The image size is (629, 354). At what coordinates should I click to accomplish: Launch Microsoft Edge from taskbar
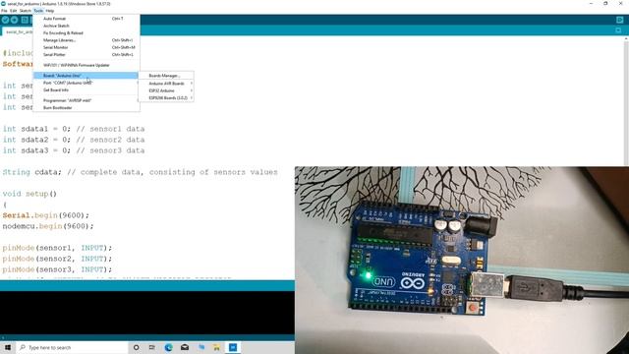point(168,347)
